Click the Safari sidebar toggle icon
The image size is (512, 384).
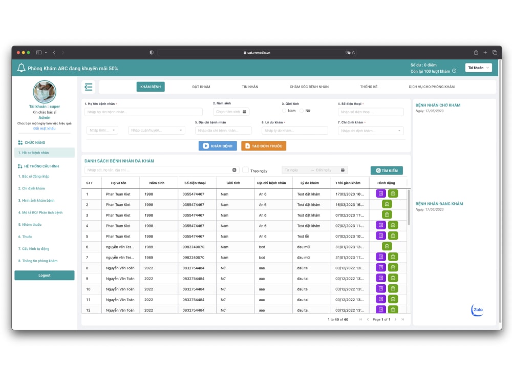click(x=39, y=52)
